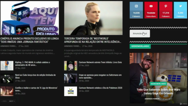Click the Pokémon logo thumbnail
188x106 pixels.
[70, 91]
